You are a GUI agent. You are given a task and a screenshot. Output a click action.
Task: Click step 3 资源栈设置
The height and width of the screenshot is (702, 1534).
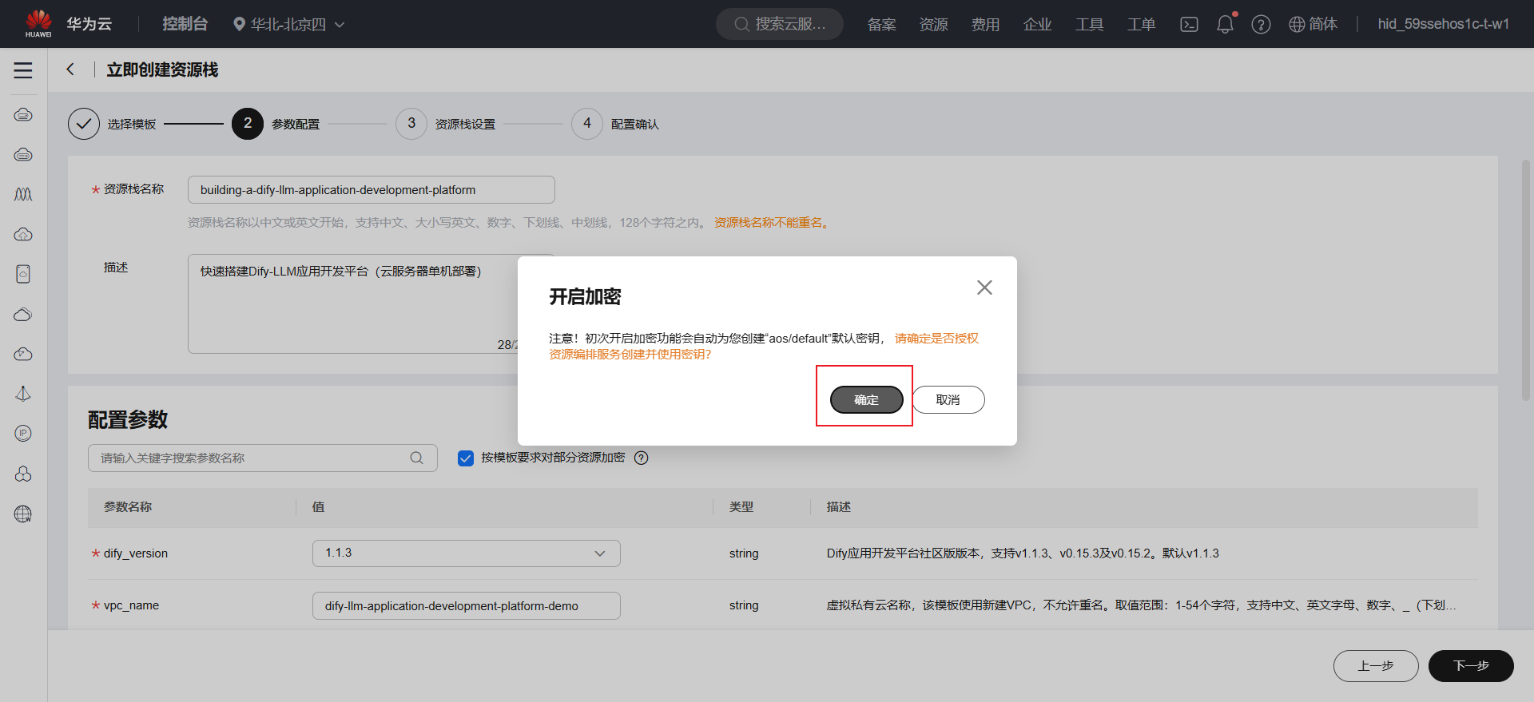446,124
